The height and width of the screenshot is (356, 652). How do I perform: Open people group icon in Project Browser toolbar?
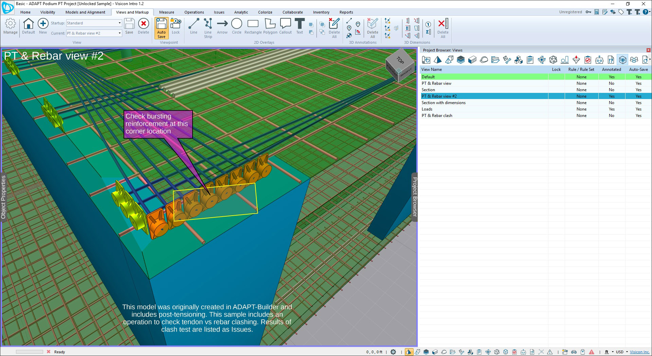pos(634,60)
